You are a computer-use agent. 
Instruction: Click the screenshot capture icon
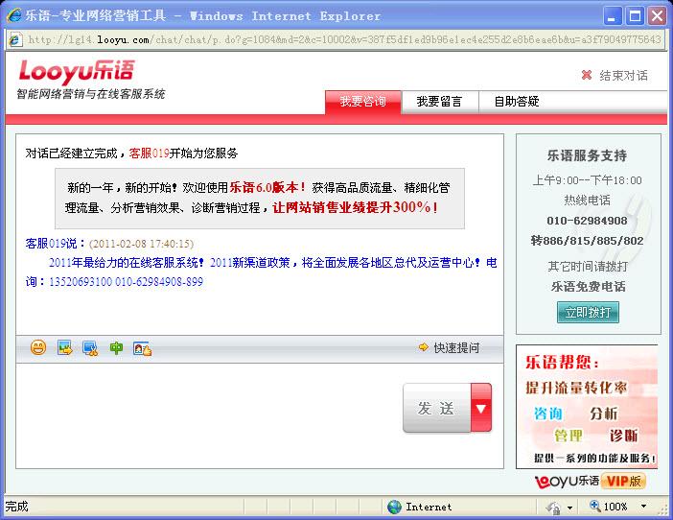click(x=90, y=348)
